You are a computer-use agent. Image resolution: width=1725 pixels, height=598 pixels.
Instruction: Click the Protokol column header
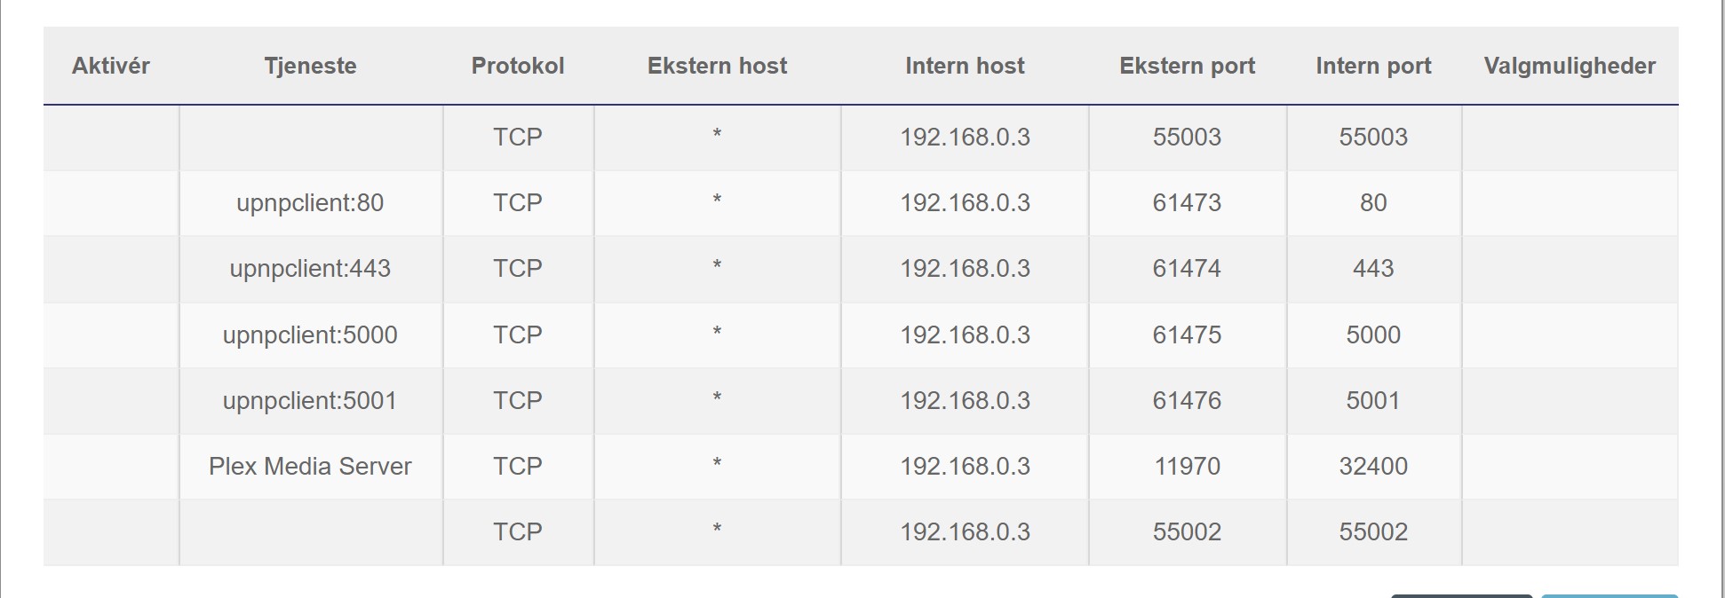point(518,66)
